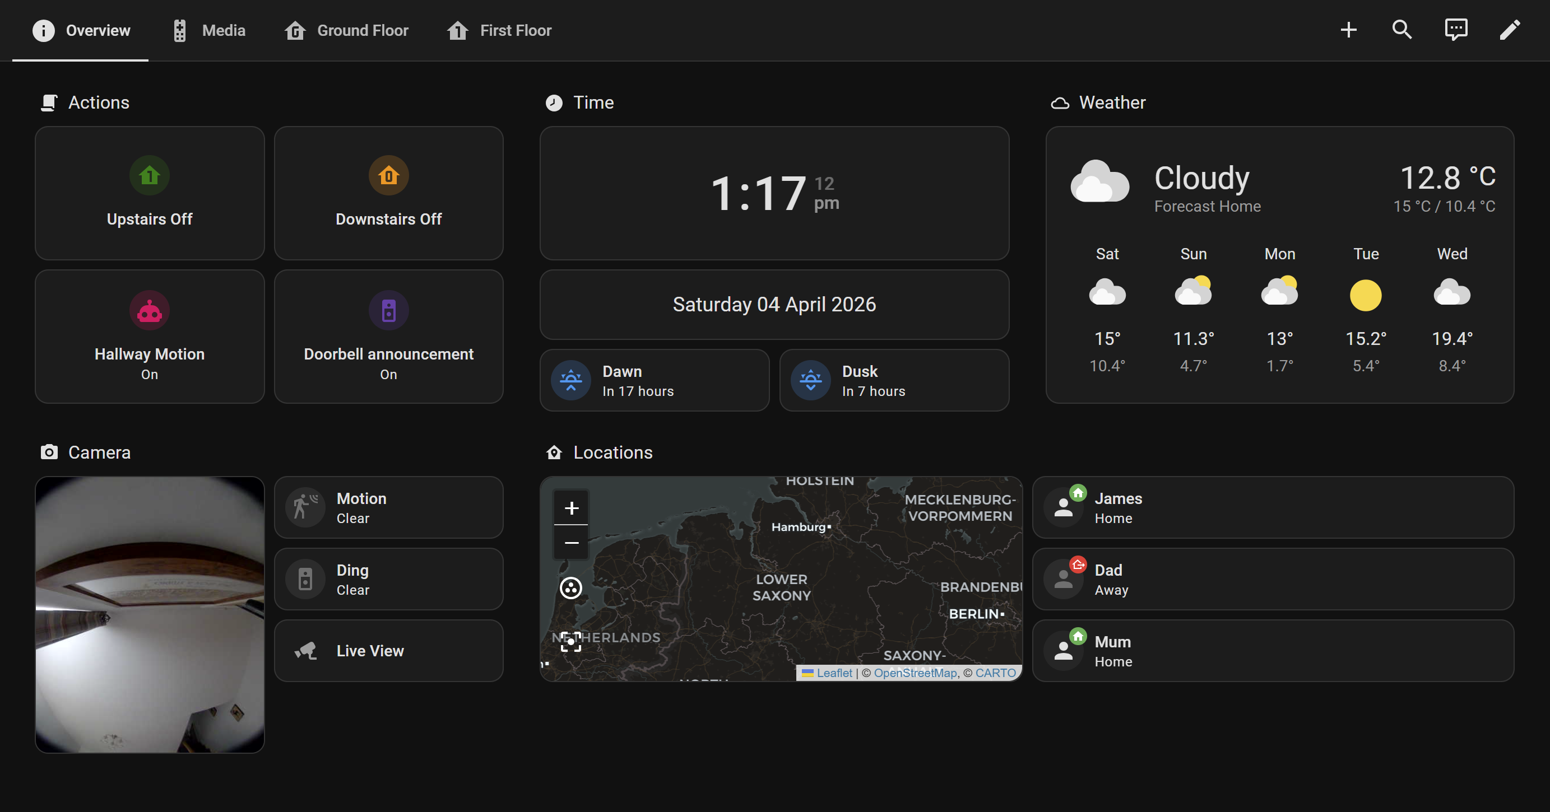Click the Dusk icon

click(810, 380)
